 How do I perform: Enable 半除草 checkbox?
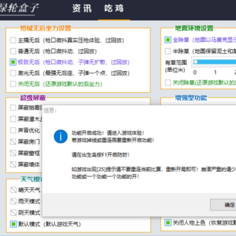[168, 51]
